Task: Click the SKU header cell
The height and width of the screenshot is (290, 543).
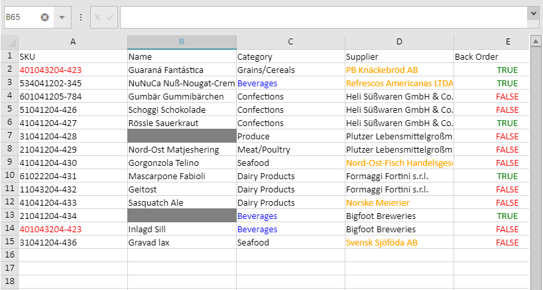Action: tap(73, 56)
